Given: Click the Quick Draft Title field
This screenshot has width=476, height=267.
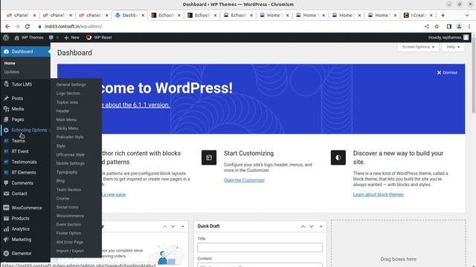Looking at the screenshot, I should click(x=260, y=247).
